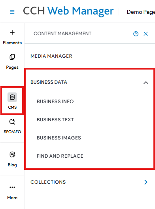Select the CMS database icon
Image resolution: width=155 pixels, height=209 pixels.
pyautogui.click(x=12, y=97)
